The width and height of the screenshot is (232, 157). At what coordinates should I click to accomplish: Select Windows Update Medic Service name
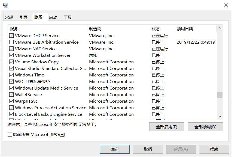(47, 88)
